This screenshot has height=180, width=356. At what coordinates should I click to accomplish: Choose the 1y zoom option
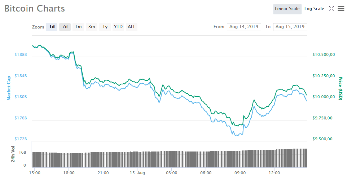(105, 27)
